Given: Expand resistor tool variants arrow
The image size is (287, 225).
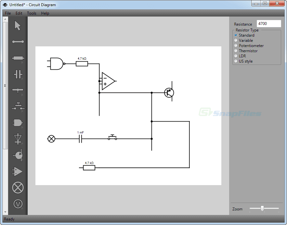Looking at the screenshot, I should coord(22,63).
